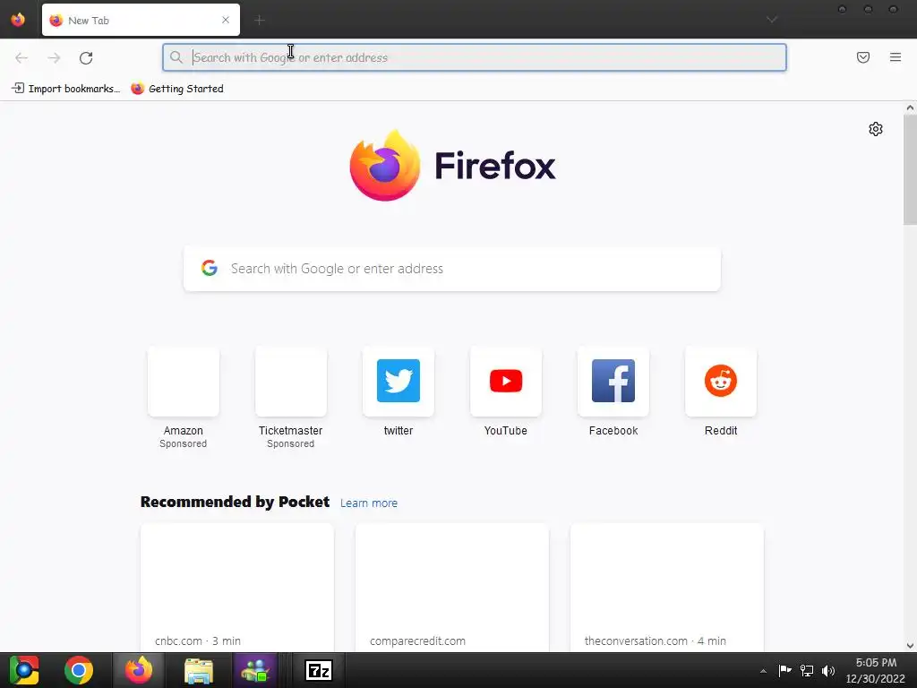
Task: Focus the address bar field
Action: tap(475, 57)
